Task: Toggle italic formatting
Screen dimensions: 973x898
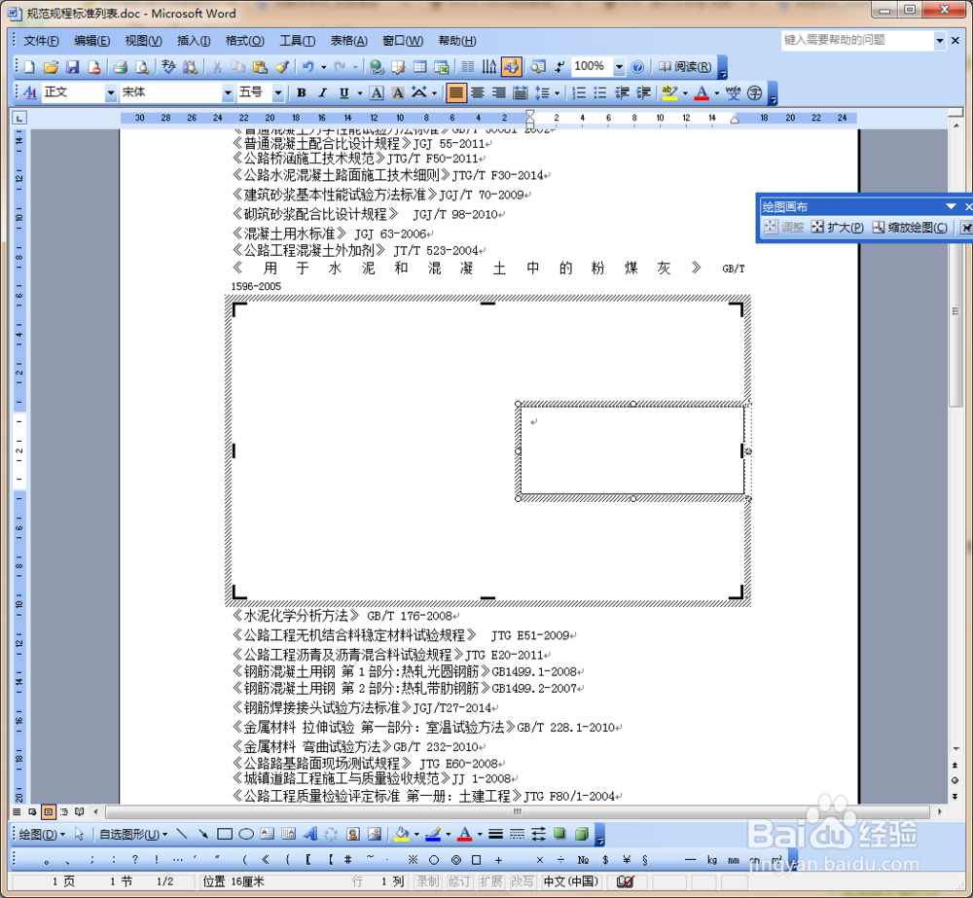Action: point(323,93)
